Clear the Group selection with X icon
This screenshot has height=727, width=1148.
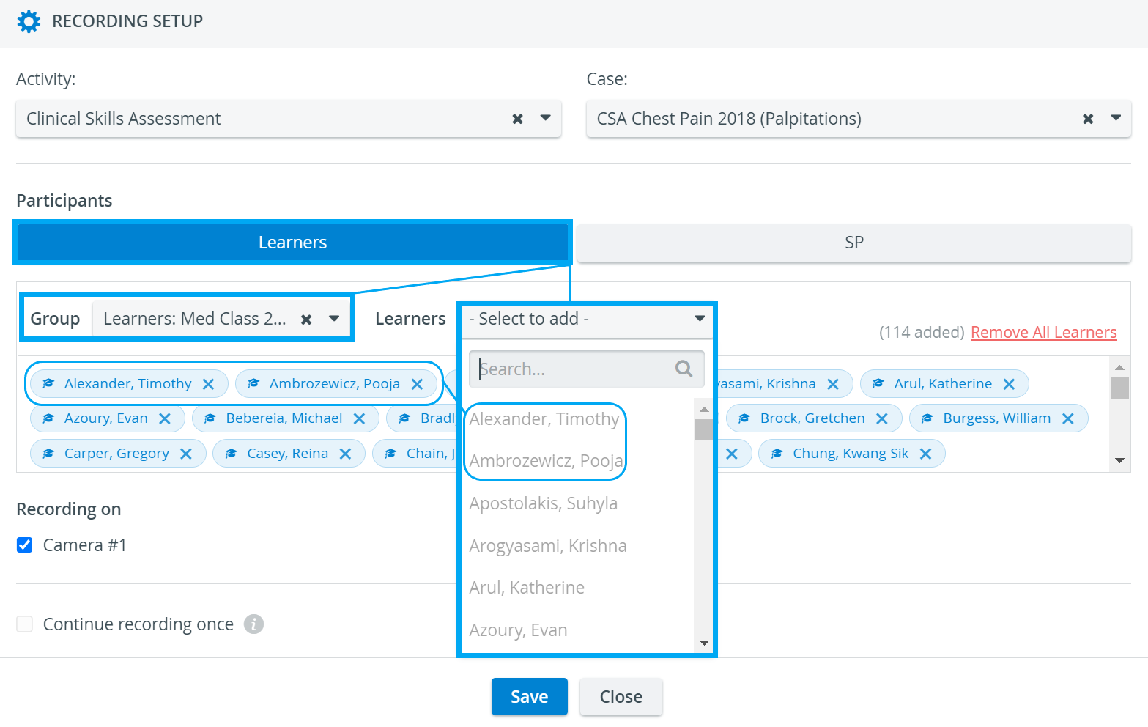coord(306,320)
